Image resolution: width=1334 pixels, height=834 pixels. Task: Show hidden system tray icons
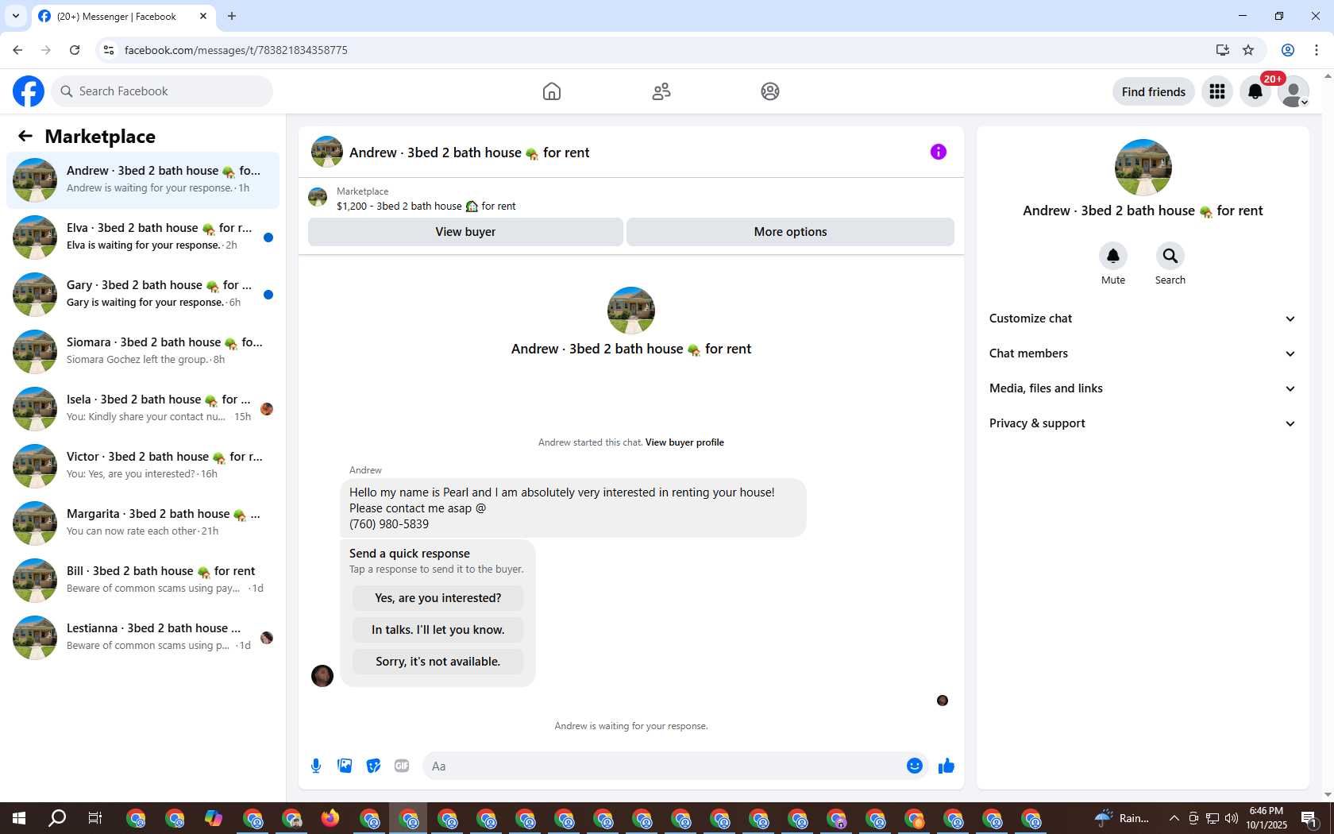[1174, 818]
